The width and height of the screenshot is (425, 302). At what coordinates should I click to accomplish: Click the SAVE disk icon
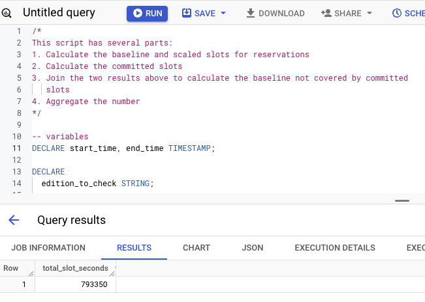187,13
